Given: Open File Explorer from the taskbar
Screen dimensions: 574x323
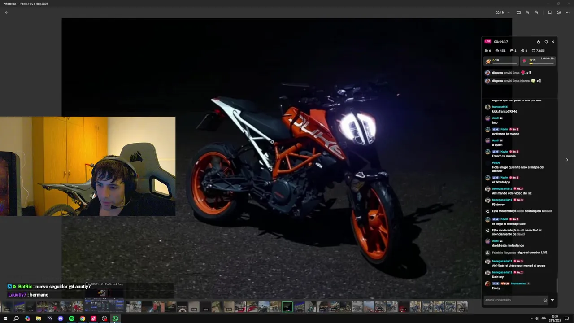Looking at the screenshot, I should 39,319.
